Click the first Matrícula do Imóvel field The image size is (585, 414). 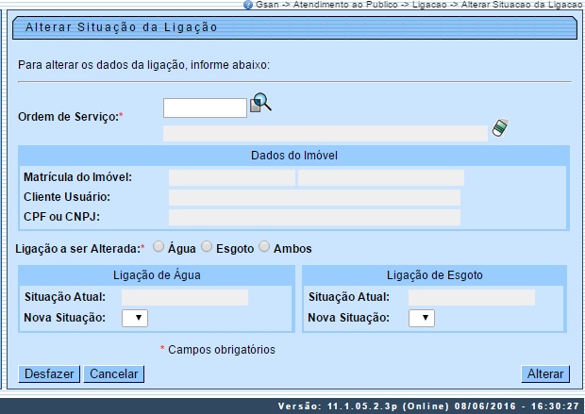pyautogui.click(x=232, y=177)
